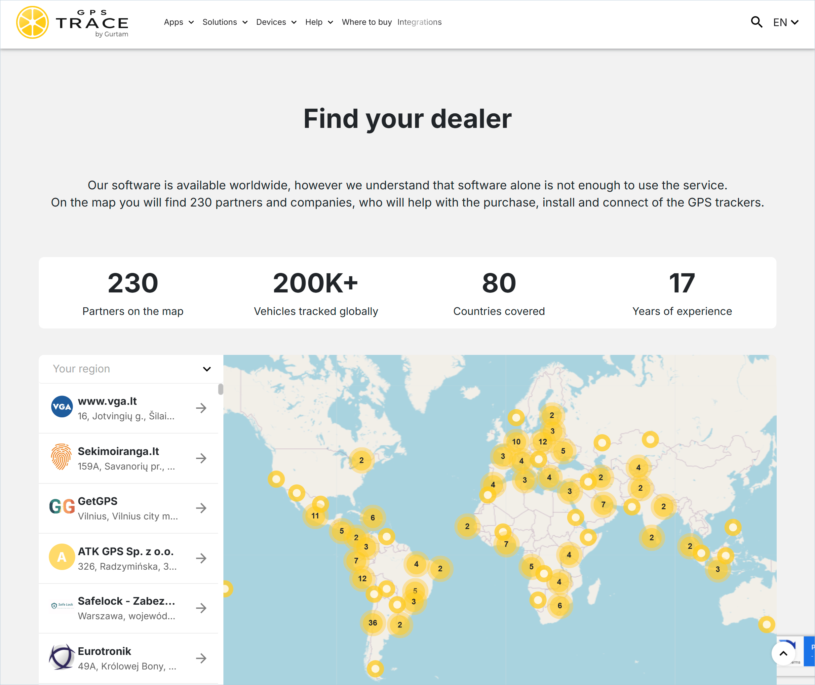Click the Indonesia cluster marked 3

tap(718, 569)
